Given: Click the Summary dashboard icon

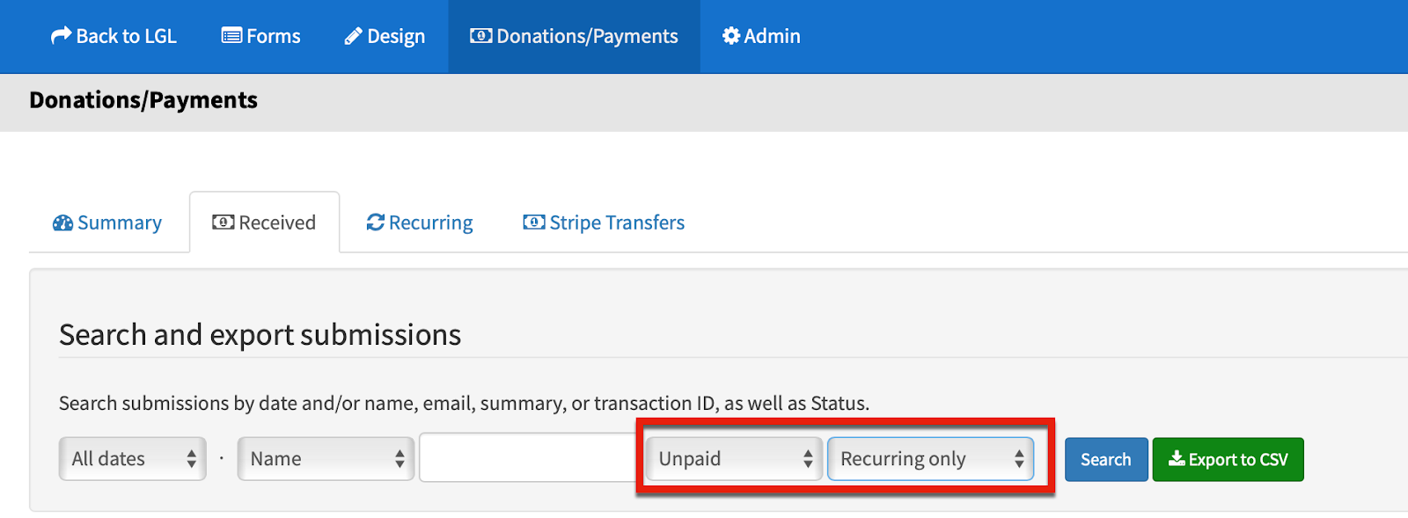Looking at the screenshot, I should [62, 223].
